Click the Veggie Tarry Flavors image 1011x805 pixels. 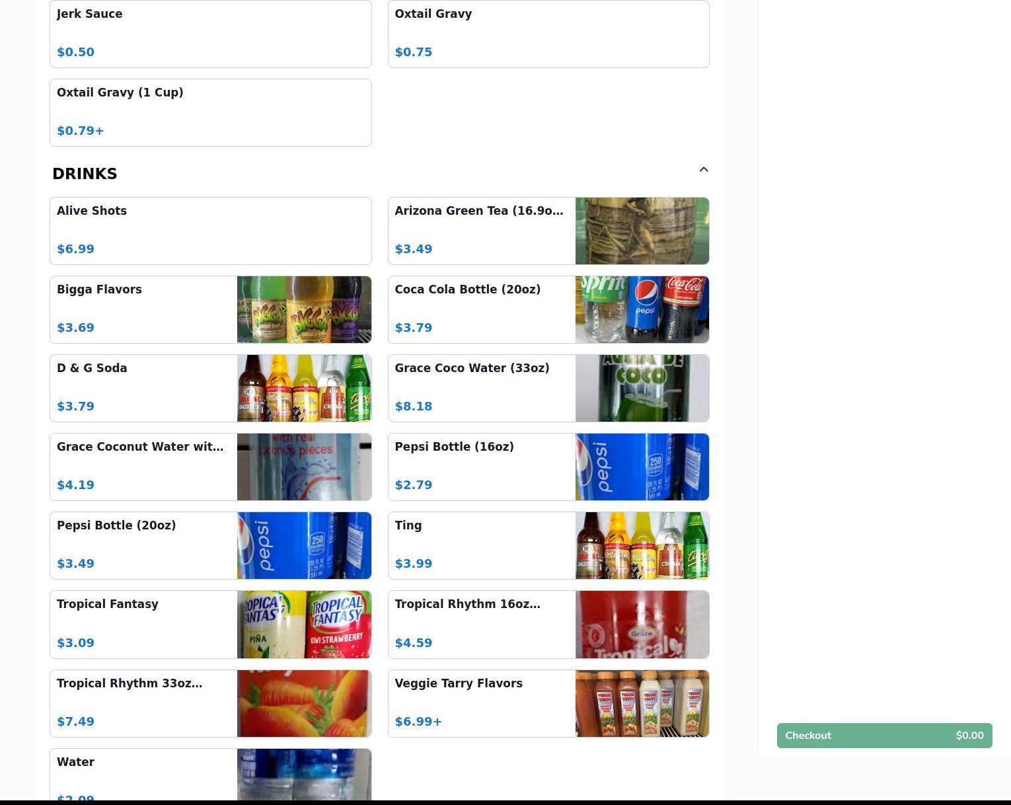tap(642, 703)
